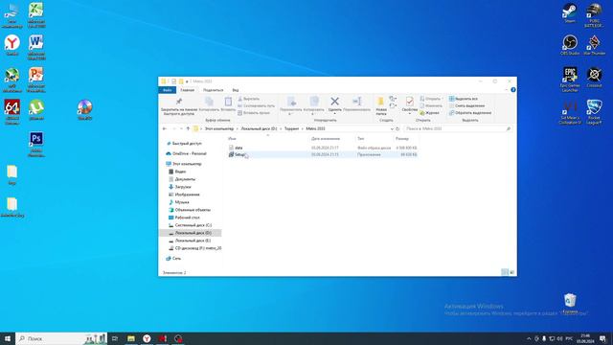Click 'Локальный диск (D:)' in the address breadcrumb
This screenshot has height=345, width=613.
tap(259, 128)
